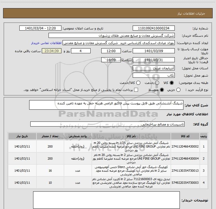This screenshot has height=209, width=216.
Task: Select product code 2741130354730013
Action: (185, 171)
